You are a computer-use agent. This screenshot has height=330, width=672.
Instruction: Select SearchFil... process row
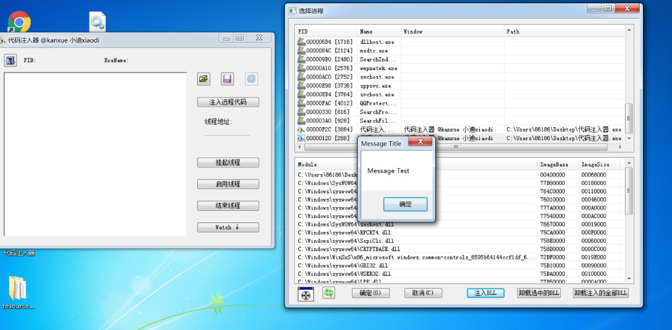[460, 120]
